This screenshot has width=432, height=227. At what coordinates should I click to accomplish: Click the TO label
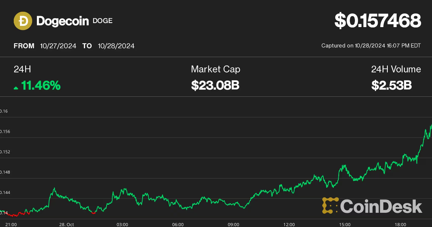87,46
